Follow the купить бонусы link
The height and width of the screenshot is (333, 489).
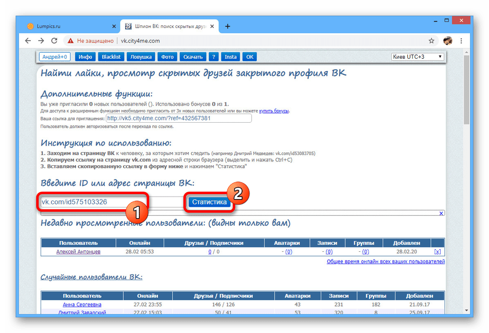pyautogui.click(x=274, y=111)
